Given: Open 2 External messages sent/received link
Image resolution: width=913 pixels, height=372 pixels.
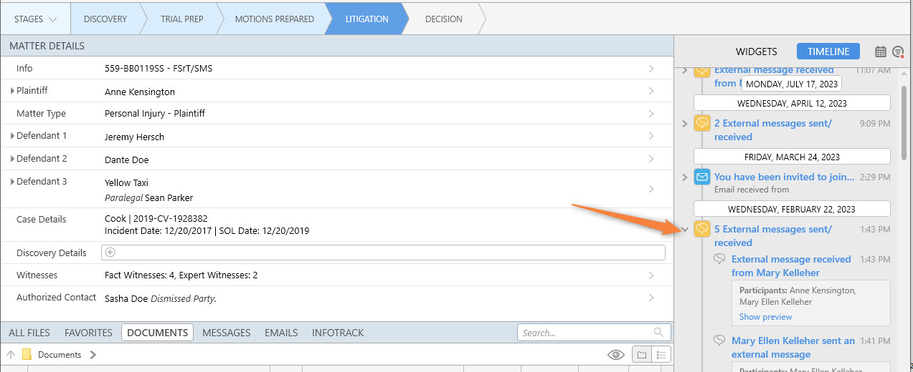Looking at the screenshot, I should click(x=773, y=130).
